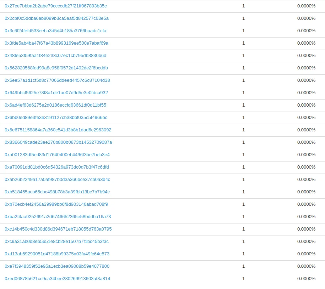Select quantity 1 in the 0xe7f3948359 row
The width and height of the screenshot is (325, 289).
[x=244, y=266]
